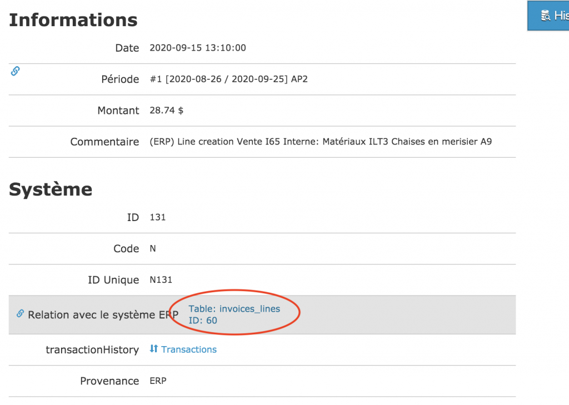This screenshot has width=569, height=405.
Task: Click the chain link icon beside Période
Action: coord(16,71)
